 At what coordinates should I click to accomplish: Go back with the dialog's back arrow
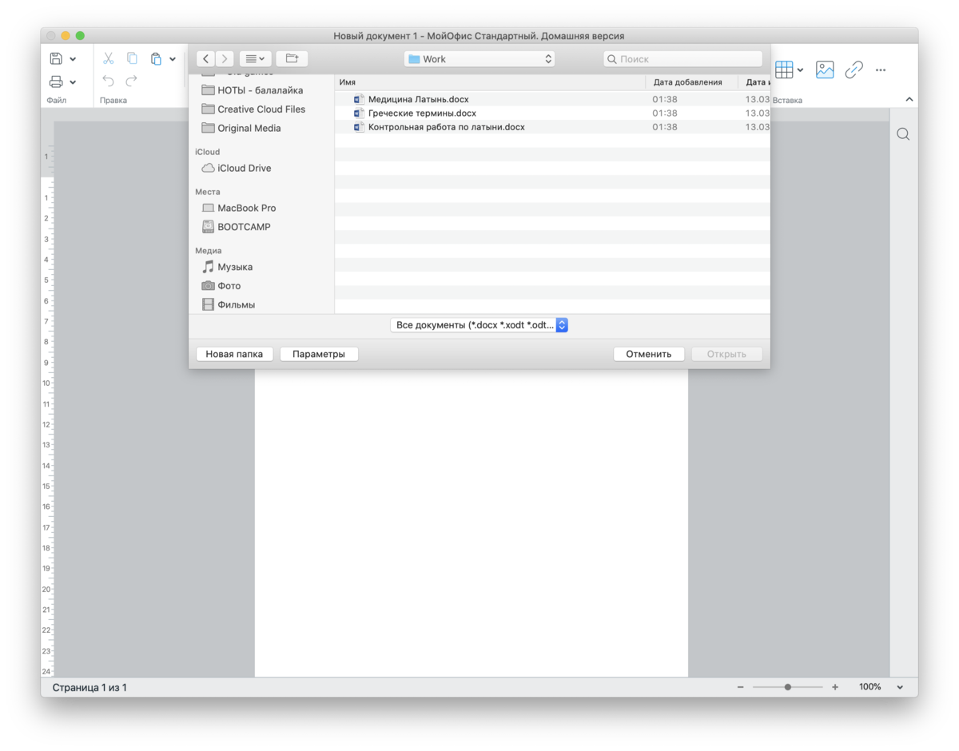click(x=206, y=58)
